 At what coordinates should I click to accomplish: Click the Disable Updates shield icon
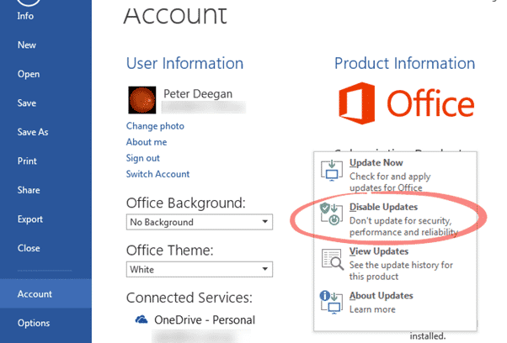pos(333,214)
